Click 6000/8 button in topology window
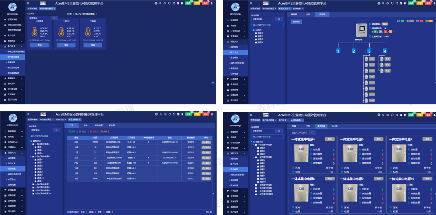Viewport: 436px width, 215px height. [x=296, y=22]
